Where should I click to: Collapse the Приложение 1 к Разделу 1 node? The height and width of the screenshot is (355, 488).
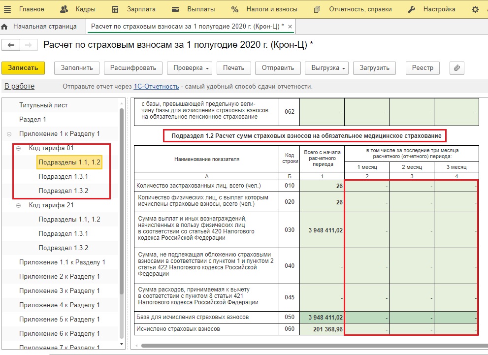tap(9, 134)
